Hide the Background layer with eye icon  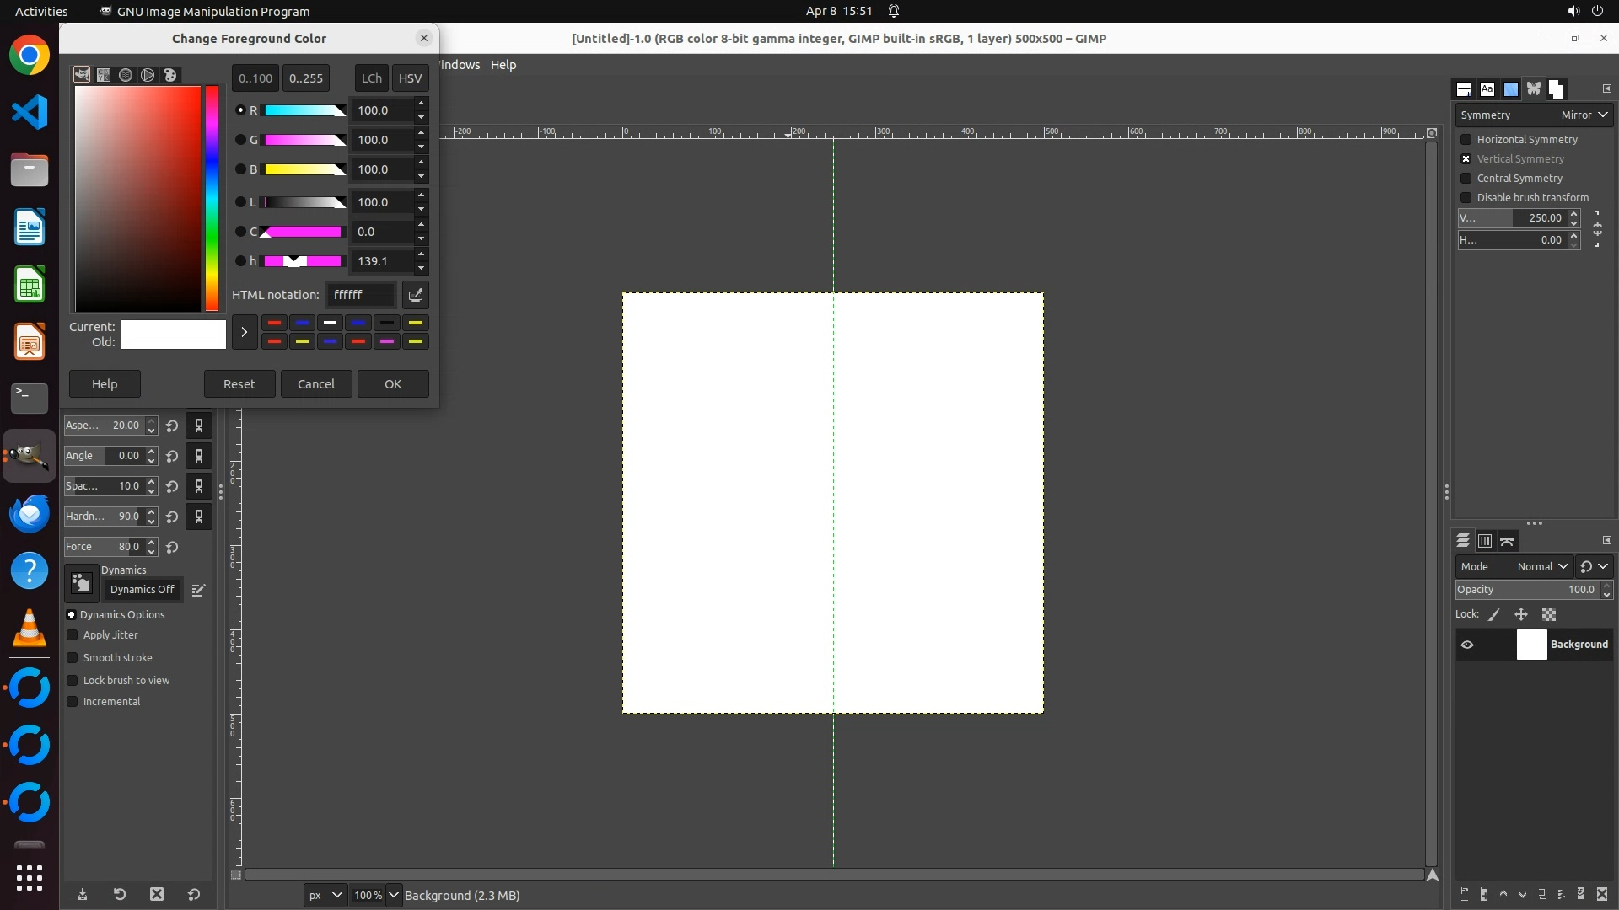(x=1467, y=645)
